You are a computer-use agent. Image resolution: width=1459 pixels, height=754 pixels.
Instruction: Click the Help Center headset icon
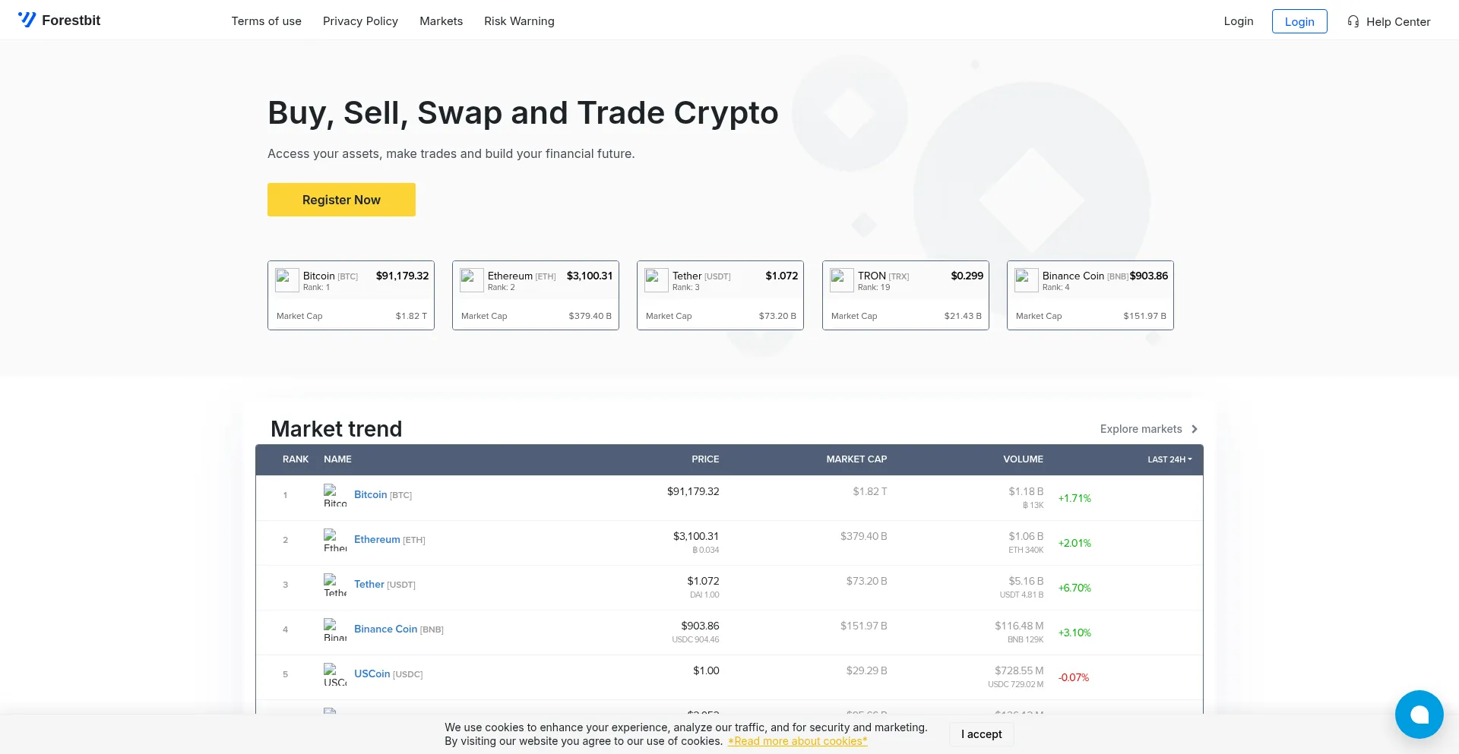1353,21
